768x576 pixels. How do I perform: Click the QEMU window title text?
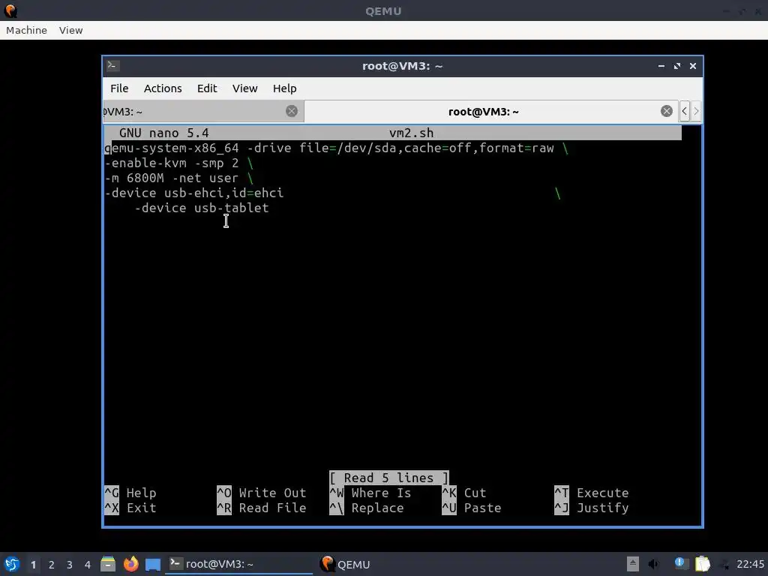tap(383, 10)
